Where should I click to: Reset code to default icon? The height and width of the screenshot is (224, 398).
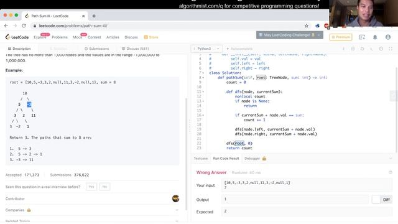tap(362, 49)
